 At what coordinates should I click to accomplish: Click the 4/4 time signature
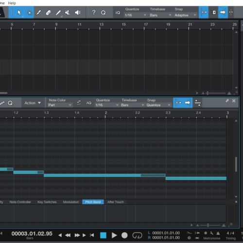pyautogui.click(x=230, y=233)
